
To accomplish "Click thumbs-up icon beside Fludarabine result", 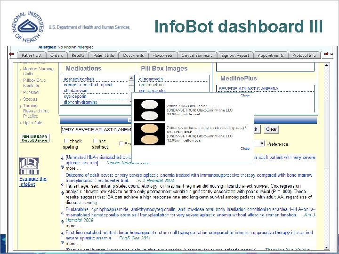I will tap(63, 213).
